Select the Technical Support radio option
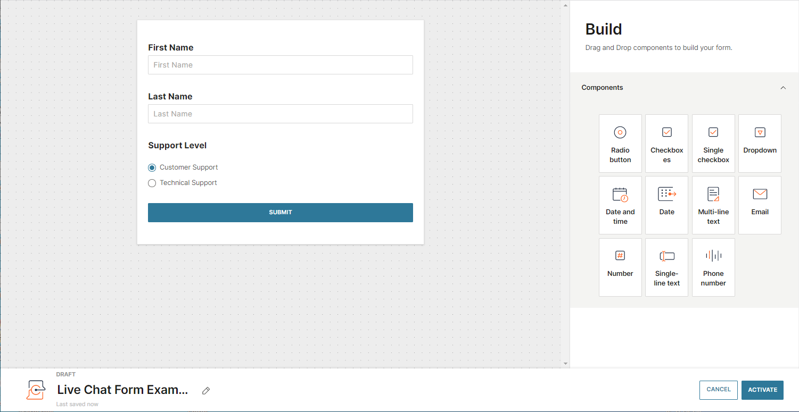 152,183
